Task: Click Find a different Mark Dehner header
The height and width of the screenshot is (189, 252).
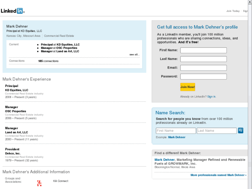Action: tap(177, 153)
